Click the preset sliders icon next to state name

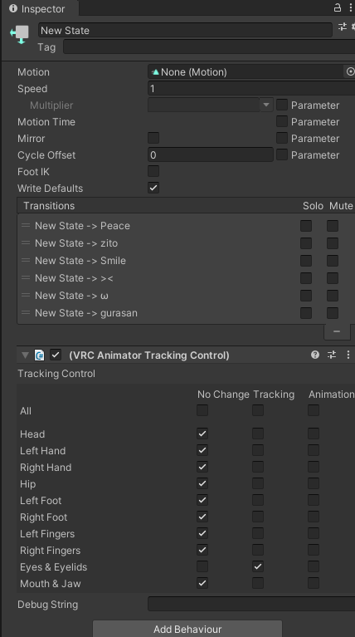click(343, 27)
